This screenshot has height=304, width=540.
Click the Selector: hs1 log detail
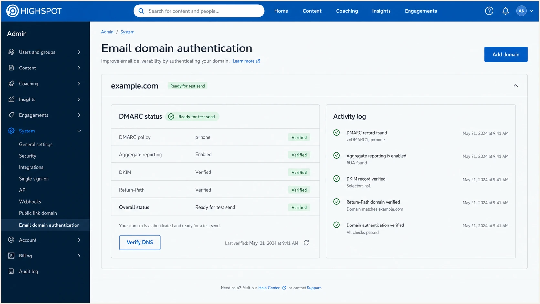tap(358, 186)
